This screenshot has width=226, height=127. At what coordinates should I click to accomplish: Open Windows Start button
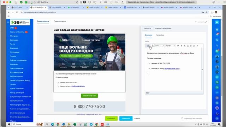pyautogui.click(x=8, y=124)
